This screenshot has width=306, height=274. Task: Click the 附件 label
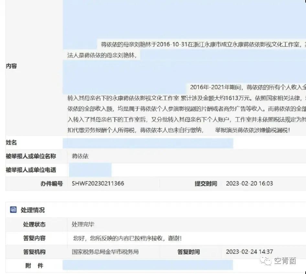click(x=34, y=265)
